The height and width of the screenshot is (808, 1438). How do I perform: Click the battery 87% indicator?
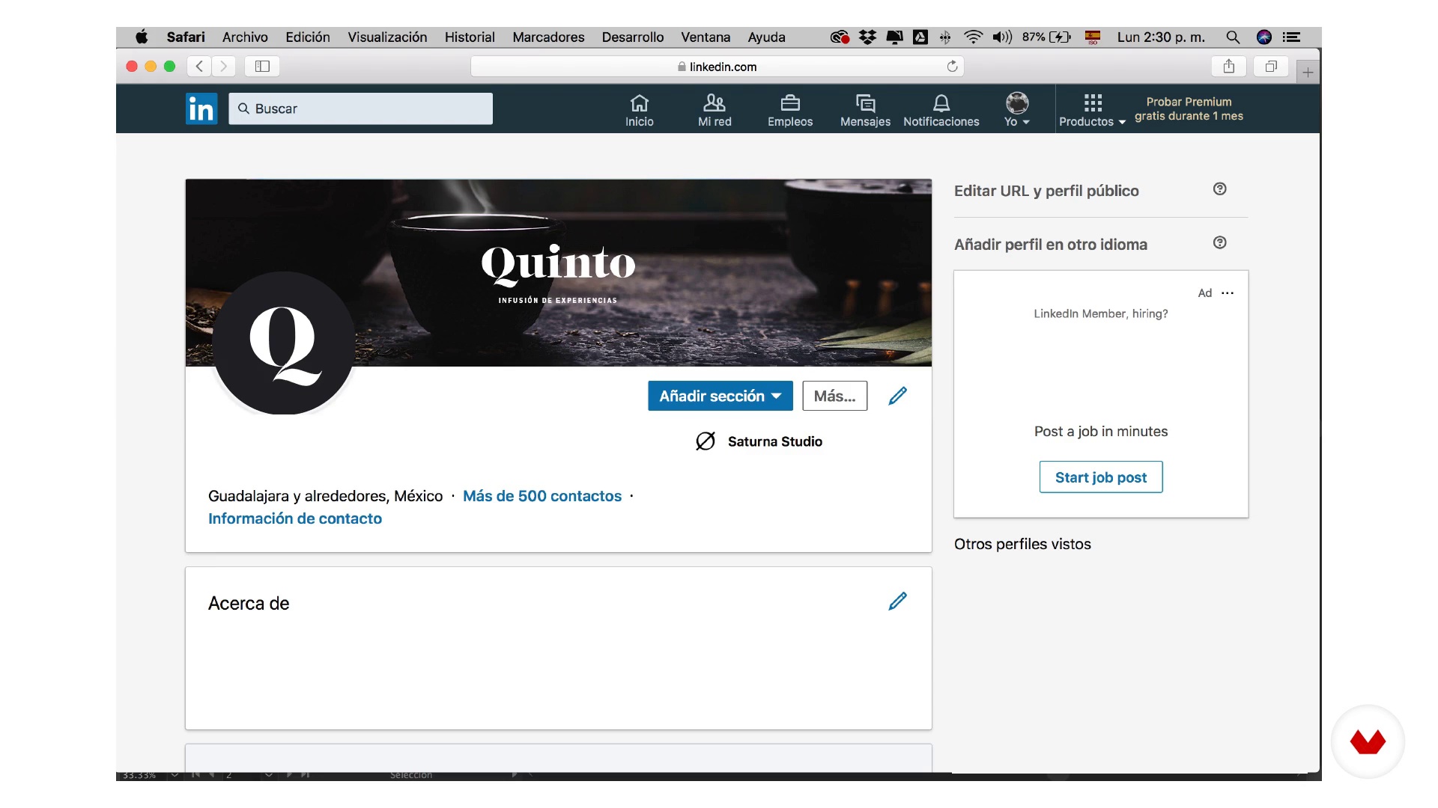tap(1046, 37)
